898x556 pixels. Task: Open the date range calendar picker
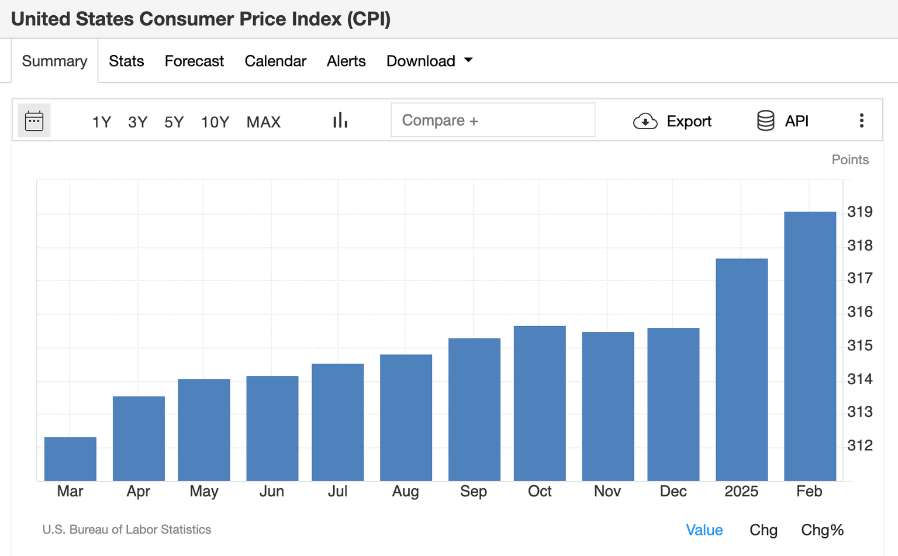point(33,120)
